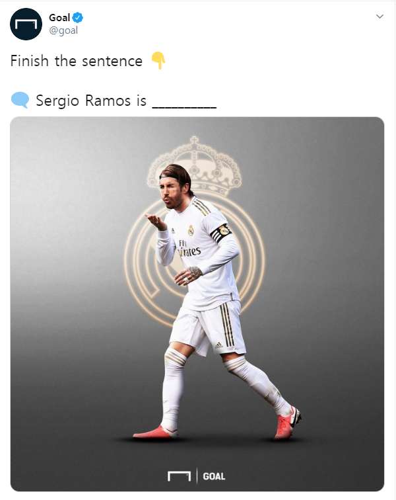Click the GOAL watermark text in image
This screenshot has width=396, height=500.
[214, 476]
